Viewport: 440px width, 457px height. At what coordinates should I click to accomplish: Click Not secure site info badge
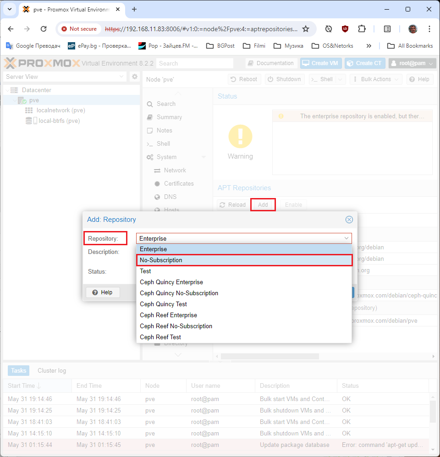coord(79,29)
